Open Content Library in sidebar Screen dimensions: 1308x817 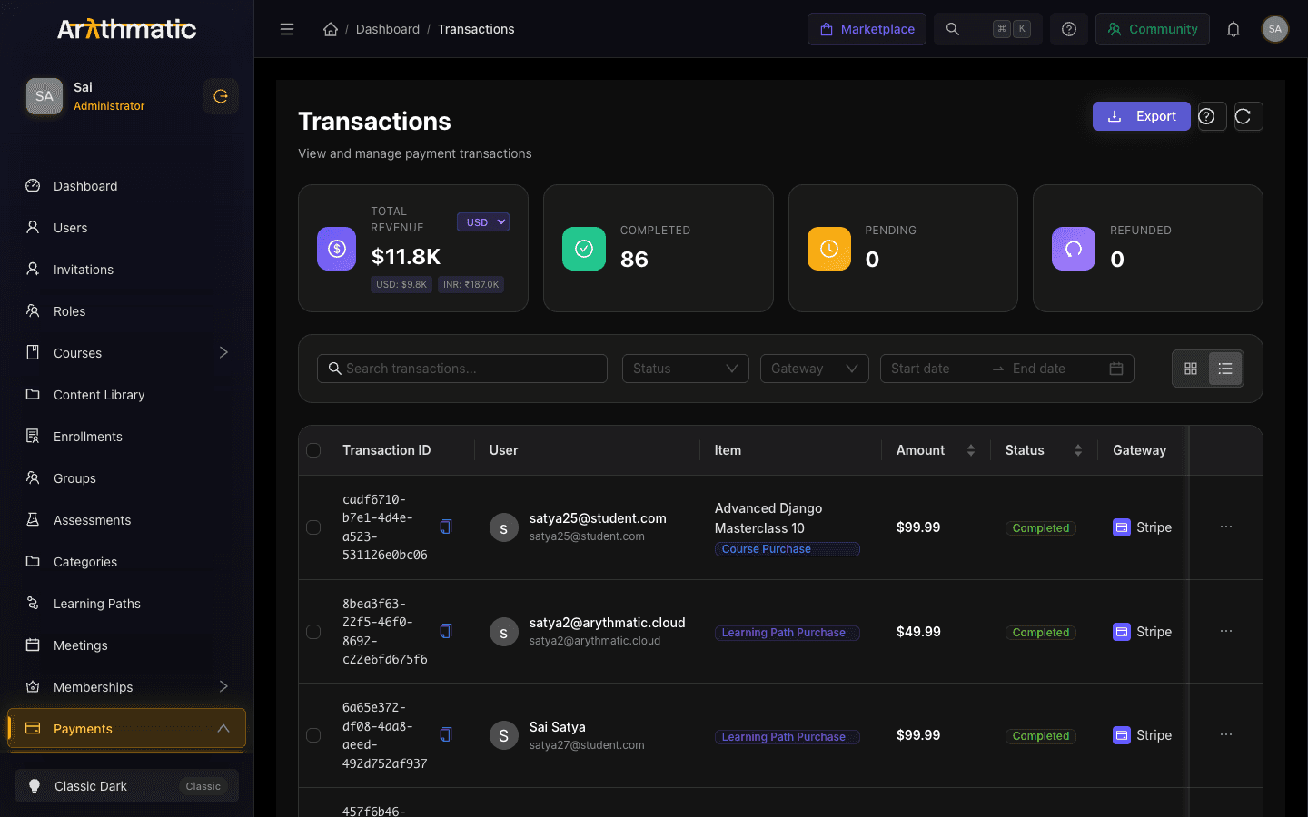tap(127, 395)
